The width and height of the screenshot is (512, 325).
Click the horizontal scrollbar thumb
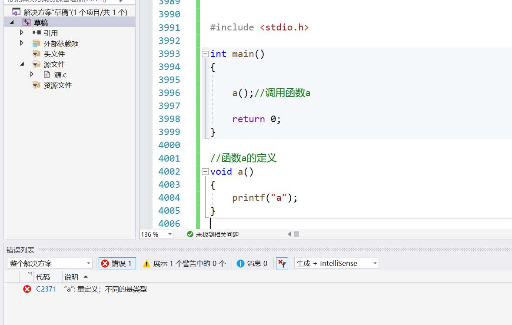tap(296, 234)
